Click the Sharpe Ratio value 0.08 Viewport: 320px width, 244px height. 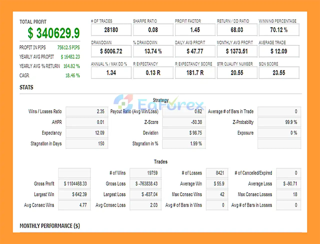pyautogui.click(x=153, y=30)
